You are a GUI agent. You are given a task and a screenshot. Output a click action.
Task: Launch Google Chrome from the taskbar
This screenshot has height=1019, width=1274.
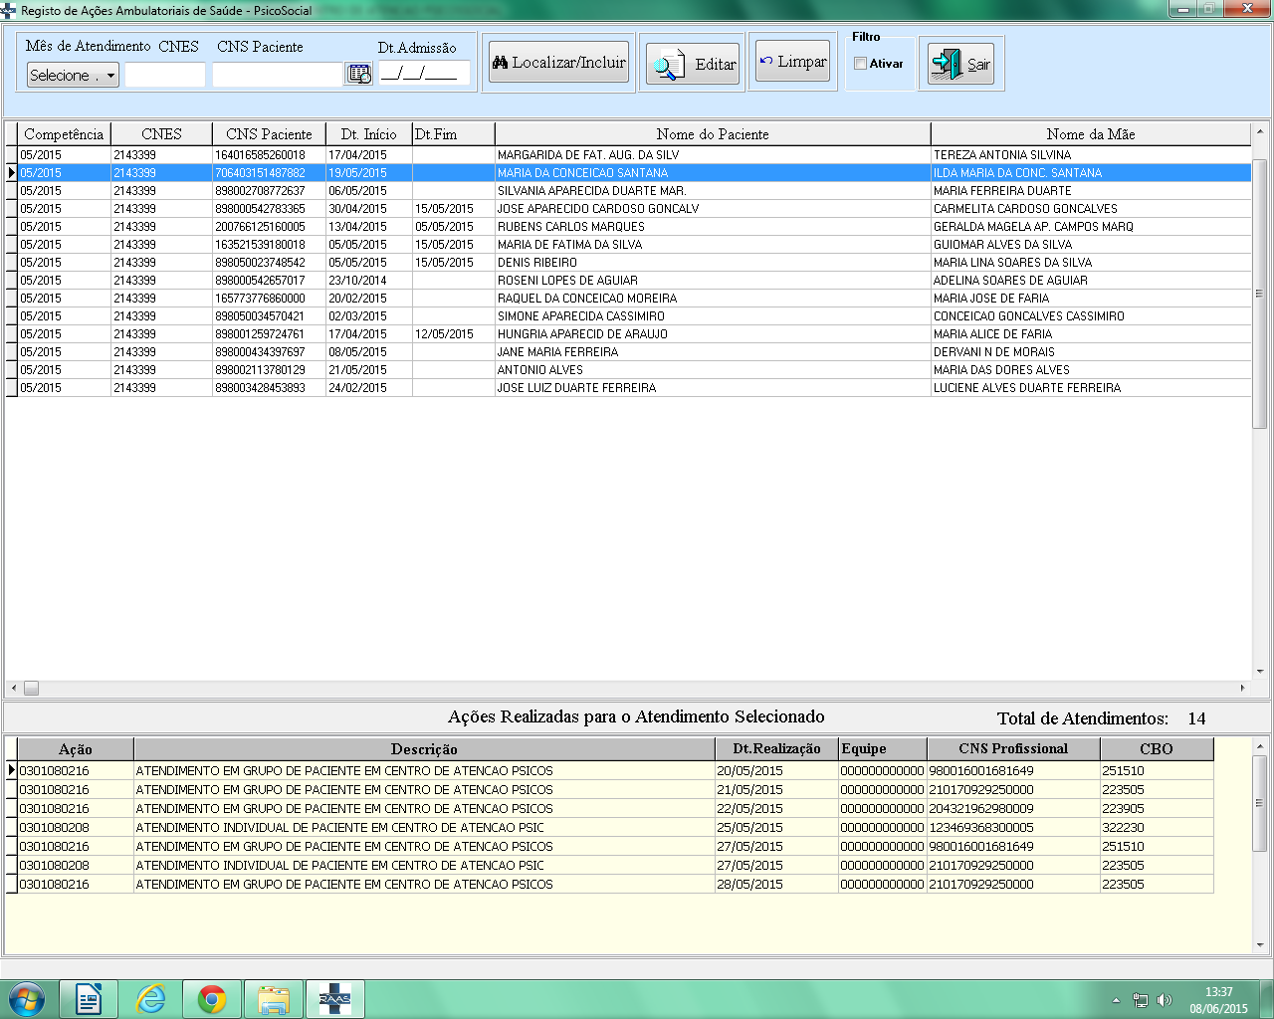click(x=212, y=999)
